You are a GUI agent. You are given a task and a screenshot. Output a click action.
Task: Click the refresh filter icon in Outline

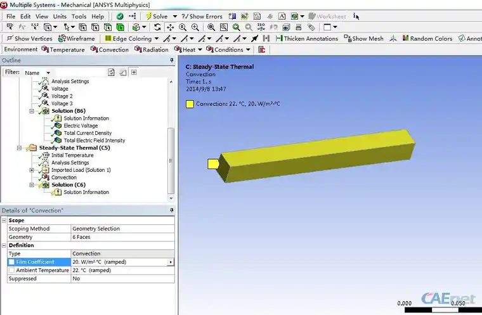tap(111, 72)
